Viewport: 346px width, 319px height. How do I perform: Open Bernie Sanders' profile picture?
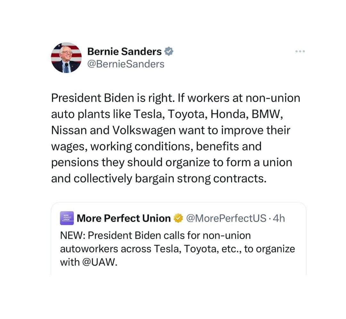click(x=66, y=58)
